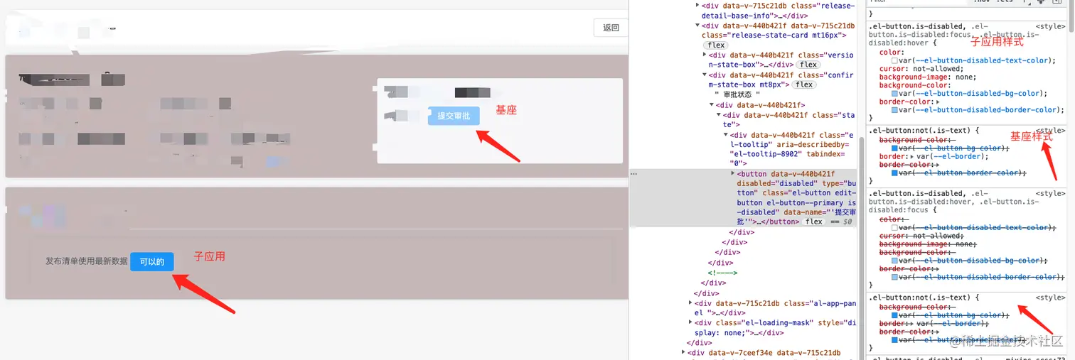This screenshot has width=1075, height=360.
Task: Toggle flex badge on the selected button element
Action: coord(814,222)
